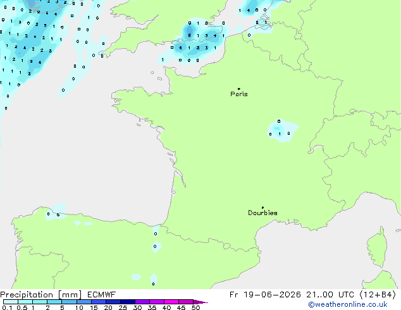Screen dimensions: 401x310
Task: Click the '45' legend scale label
Action: tap(181, 307)
